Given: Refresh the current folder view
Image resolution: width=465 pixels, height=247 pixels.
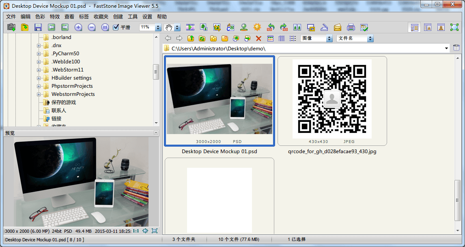Looking at the screenshot, I should click(202, 38).
